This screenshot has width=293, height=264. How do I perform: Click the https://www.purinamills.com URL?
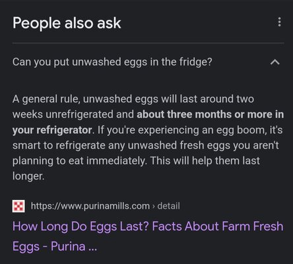click(x=90, y=206)
